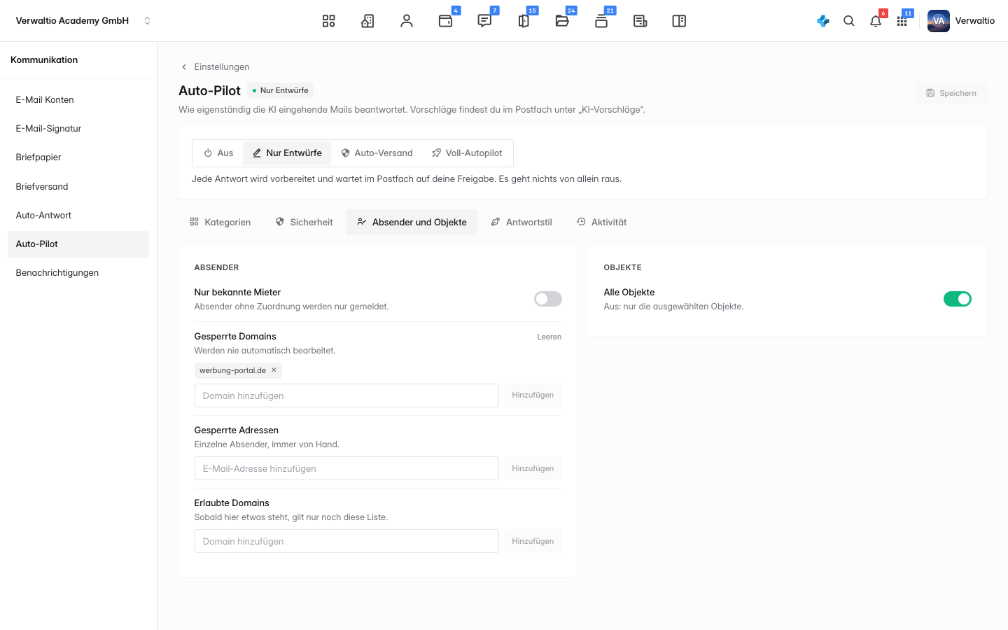Open the person contacts icon
The width and height of the screenshot is (1008, 630).
tap(407, 21)
